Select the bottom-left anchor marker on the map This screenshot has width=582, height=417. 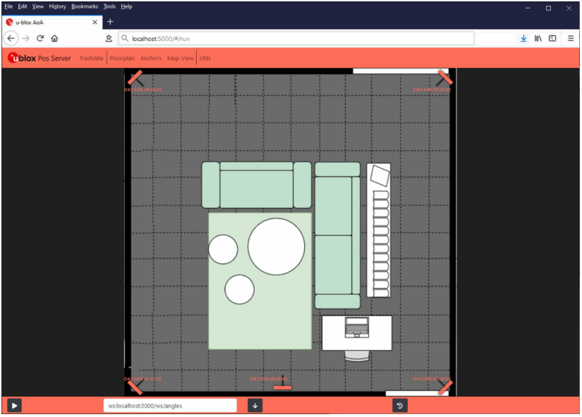coord(135,387)
